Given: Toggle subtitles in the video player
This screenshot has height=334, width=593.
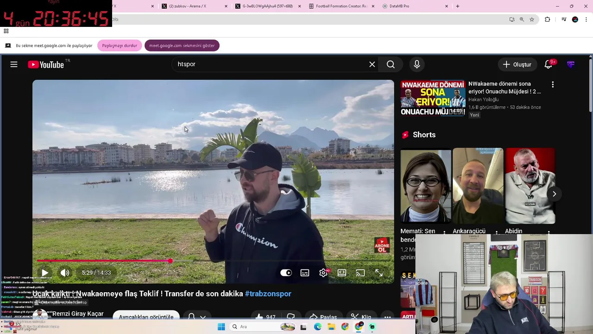Looking at the screenshot, I should point(305,273).
